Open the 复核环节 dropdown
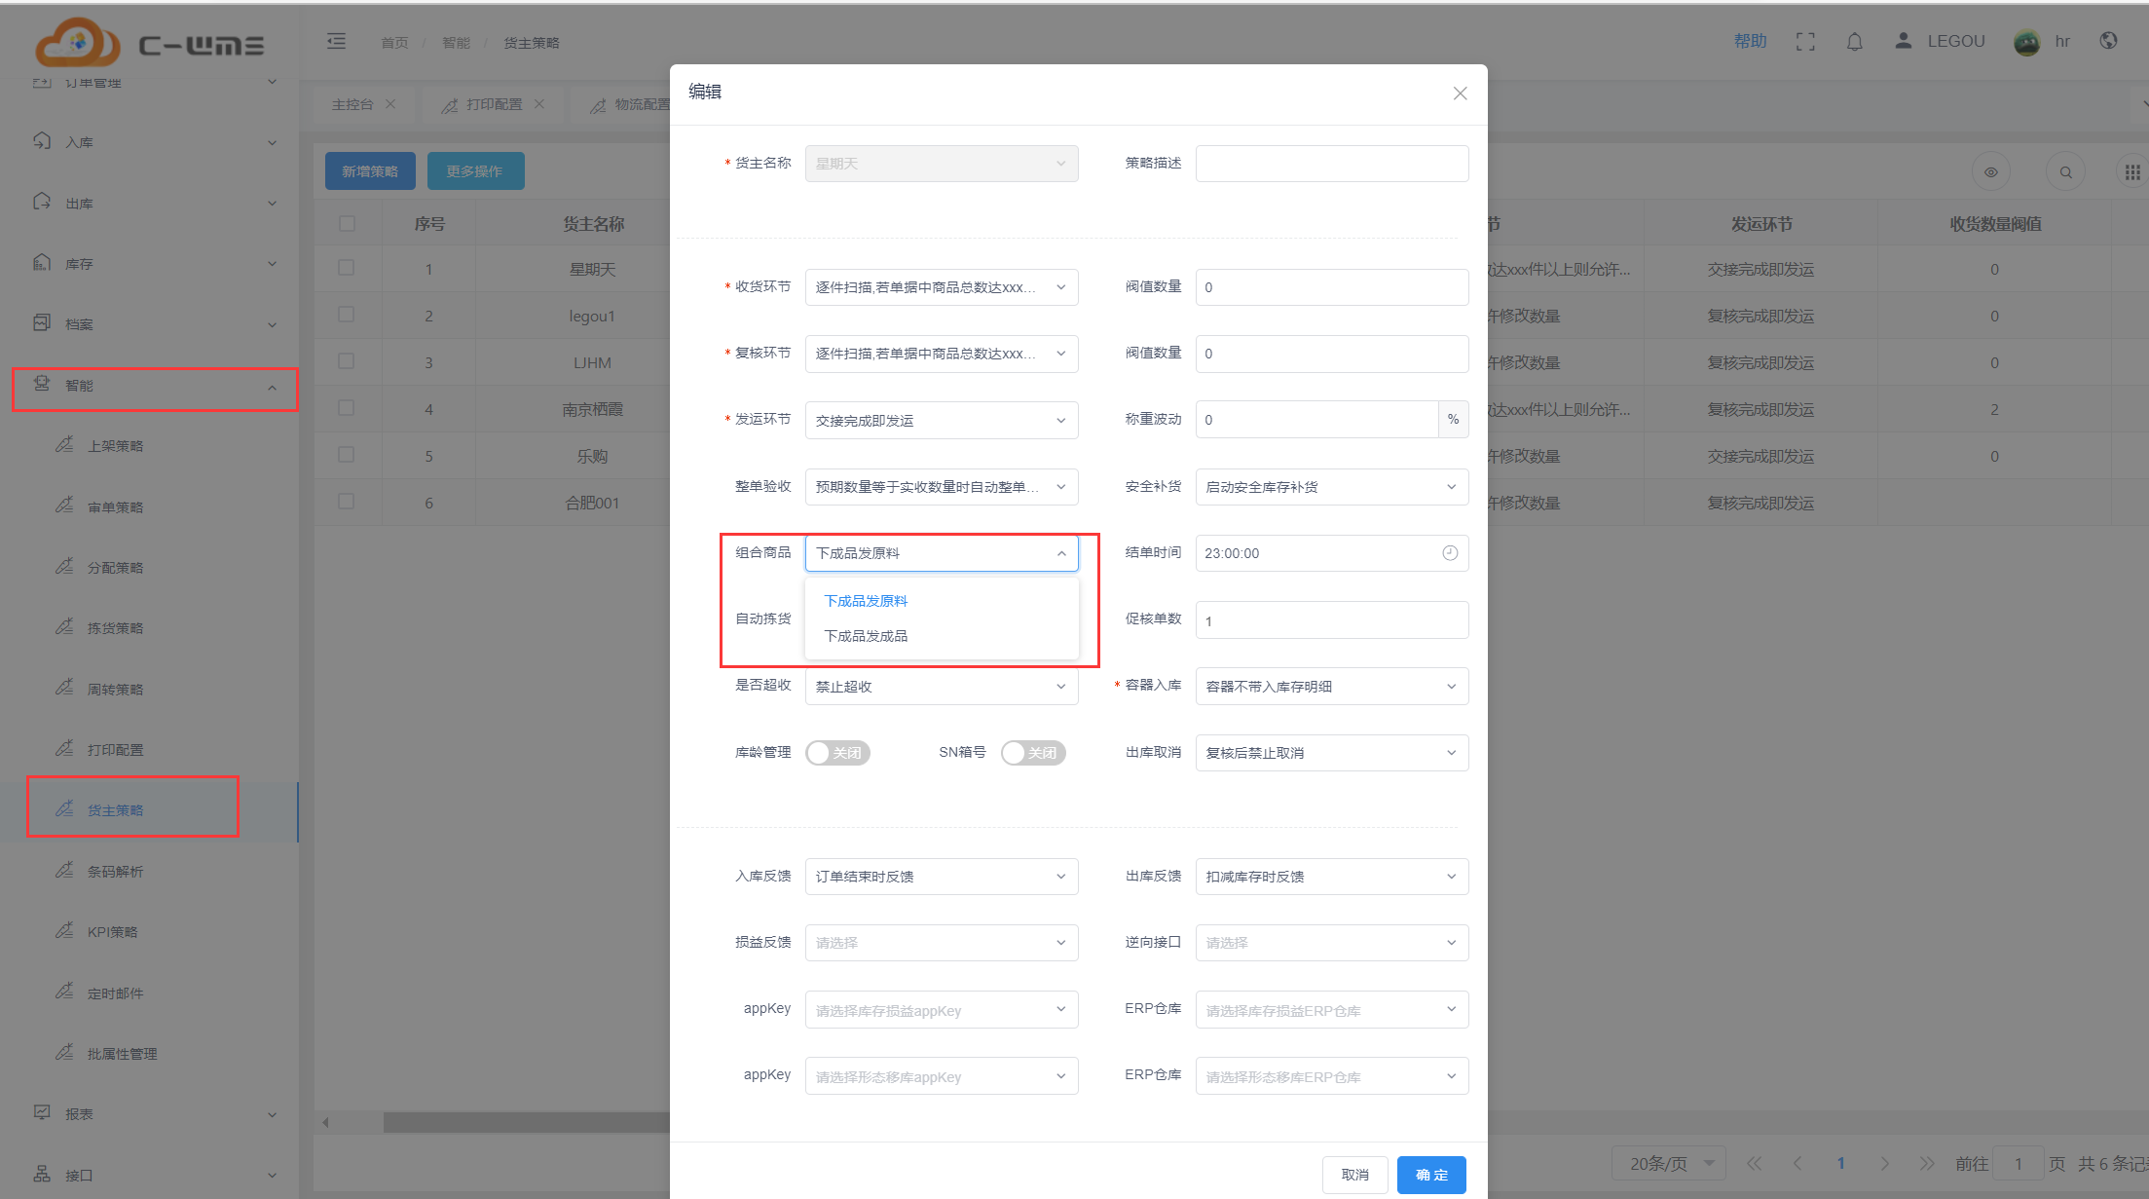This screenshot has height=1199, width=2149. (x=942, y=354)
